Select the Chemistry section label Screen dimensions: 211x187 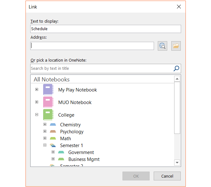tap(70, 125)
